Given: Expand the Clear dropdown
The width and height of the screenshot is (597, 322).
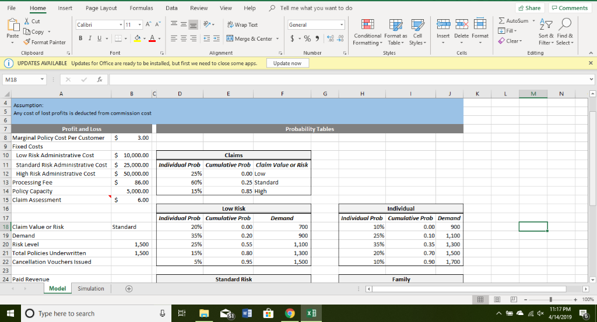Looking at the screenshot, I should pos(521,41).
